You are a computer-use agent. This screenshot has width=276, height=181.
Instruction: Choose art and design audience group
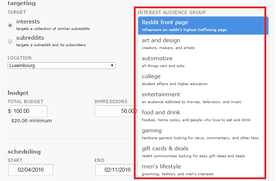(203, 44)
